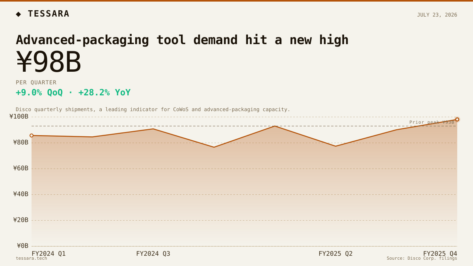Click the TESSARA diamond logo icon
Image resolution: width=473 pixels, height=266 pixels.
tap(19, 14)
